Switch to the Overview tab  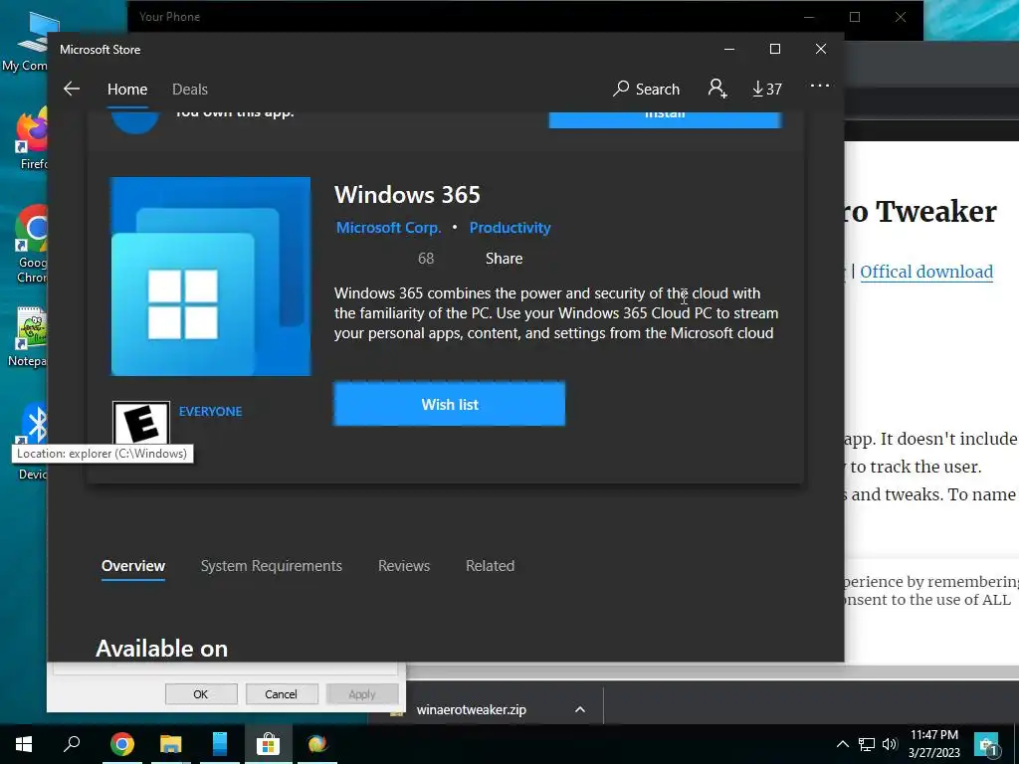tap(133, 566)
